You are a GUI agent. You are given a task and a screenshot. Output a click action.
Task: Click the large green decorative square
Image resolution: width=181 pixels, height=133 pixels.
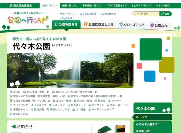[x=151, y=49]
